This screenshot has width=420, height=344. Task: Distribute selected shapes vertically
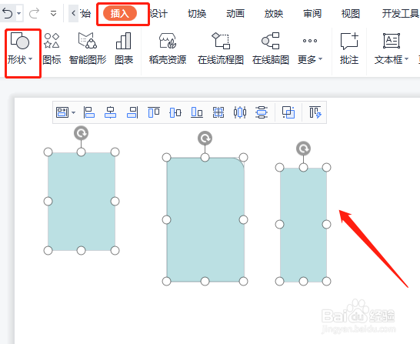pos(262,112)
